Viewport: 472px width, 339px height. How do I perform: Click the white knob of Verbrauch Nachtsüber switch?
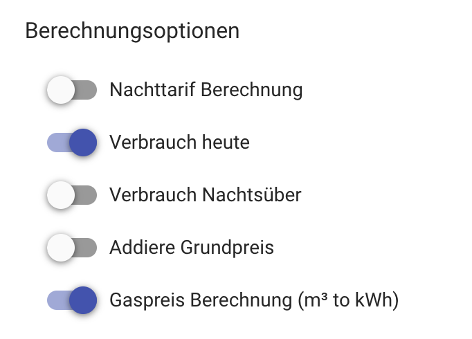pyautogui.click(x=61, y=196)
